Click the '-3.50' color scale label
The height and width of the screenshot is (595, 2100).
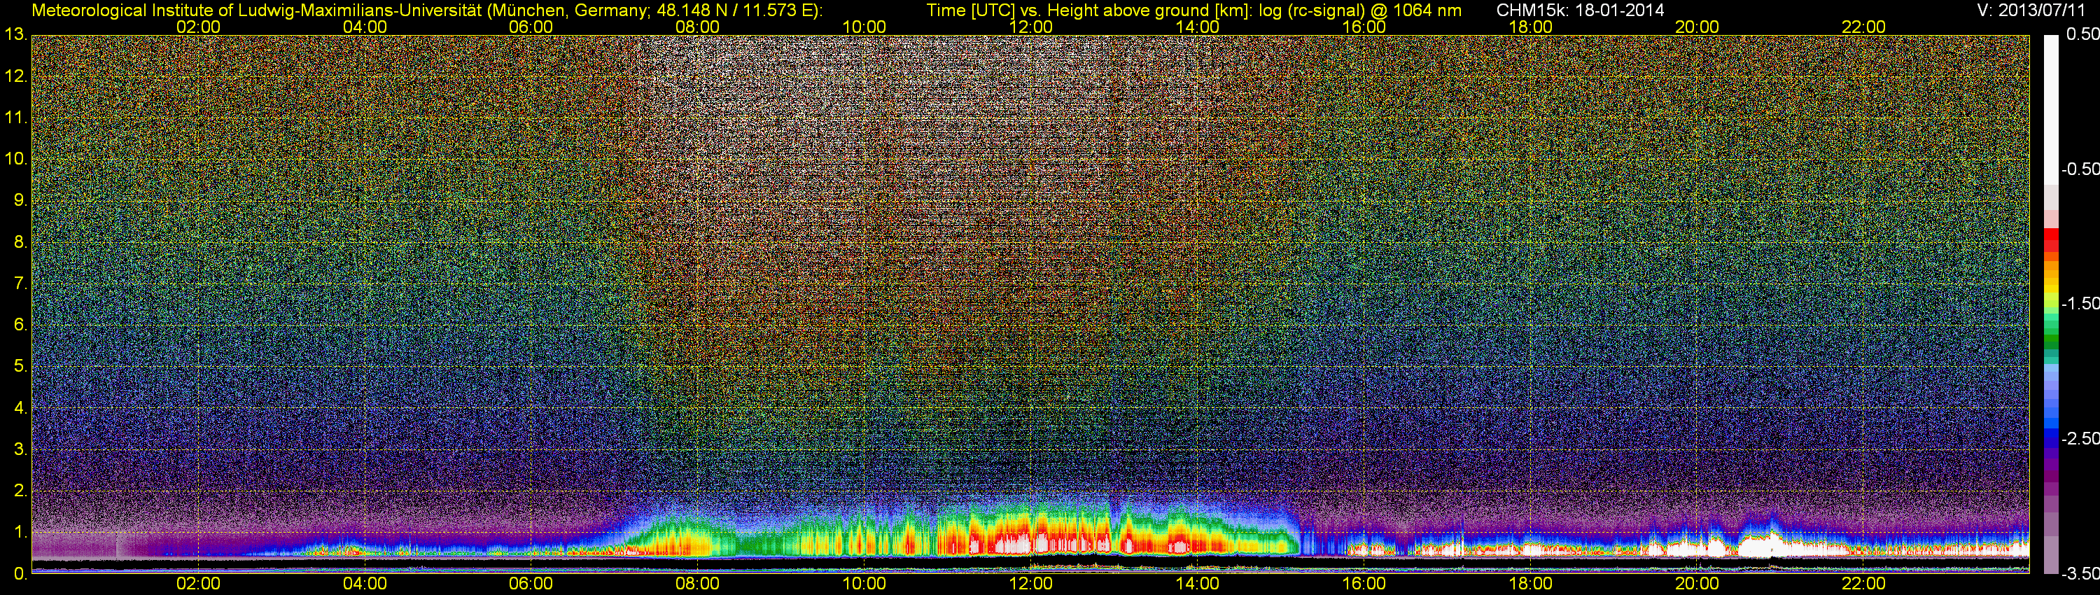2080,574
